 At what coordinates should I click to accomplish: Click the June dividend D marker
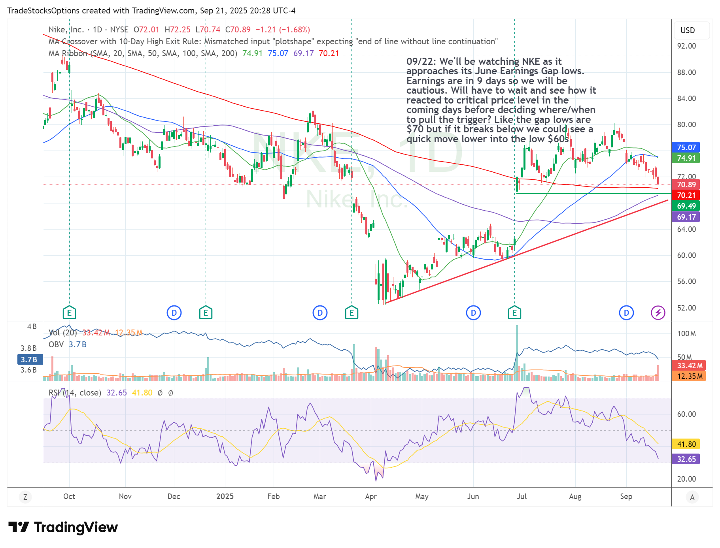coord(473,313)
